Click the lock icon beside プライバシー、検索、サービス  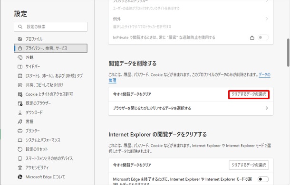[20, 48]
